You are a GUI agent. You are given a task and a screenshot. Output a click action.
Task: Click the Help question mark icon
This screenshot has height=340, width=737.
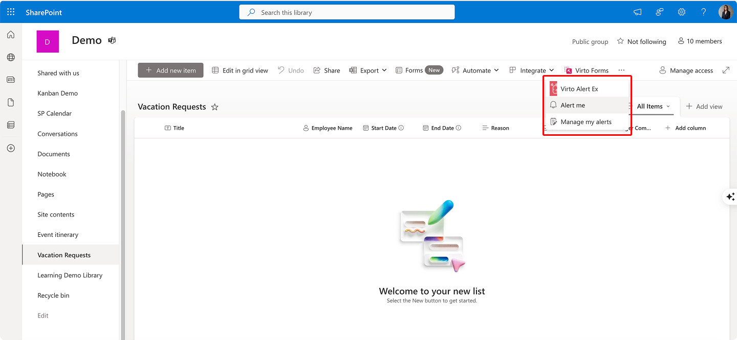point(703,12)
